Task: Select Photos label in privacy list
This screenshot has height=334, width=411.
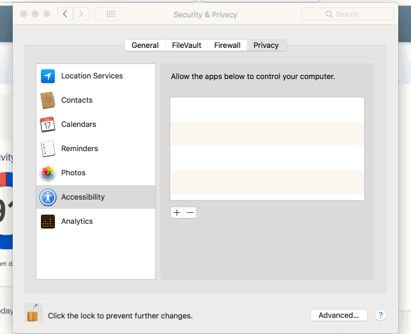Action: (x=73, y=173)
